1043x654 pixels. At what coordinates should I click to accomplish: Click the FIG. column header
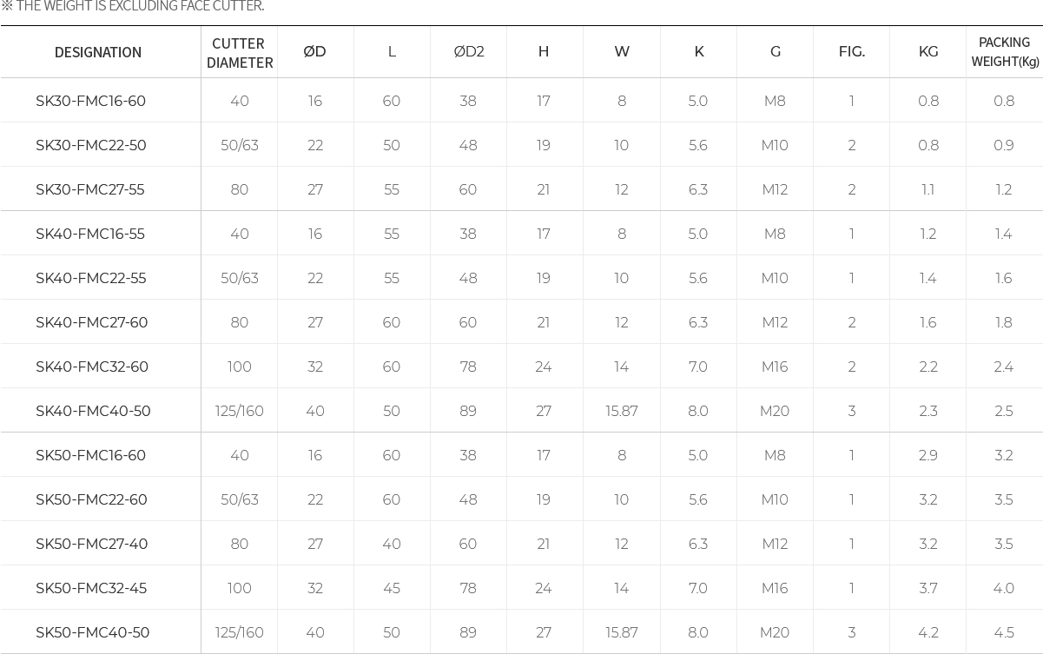tap(852, 52)
